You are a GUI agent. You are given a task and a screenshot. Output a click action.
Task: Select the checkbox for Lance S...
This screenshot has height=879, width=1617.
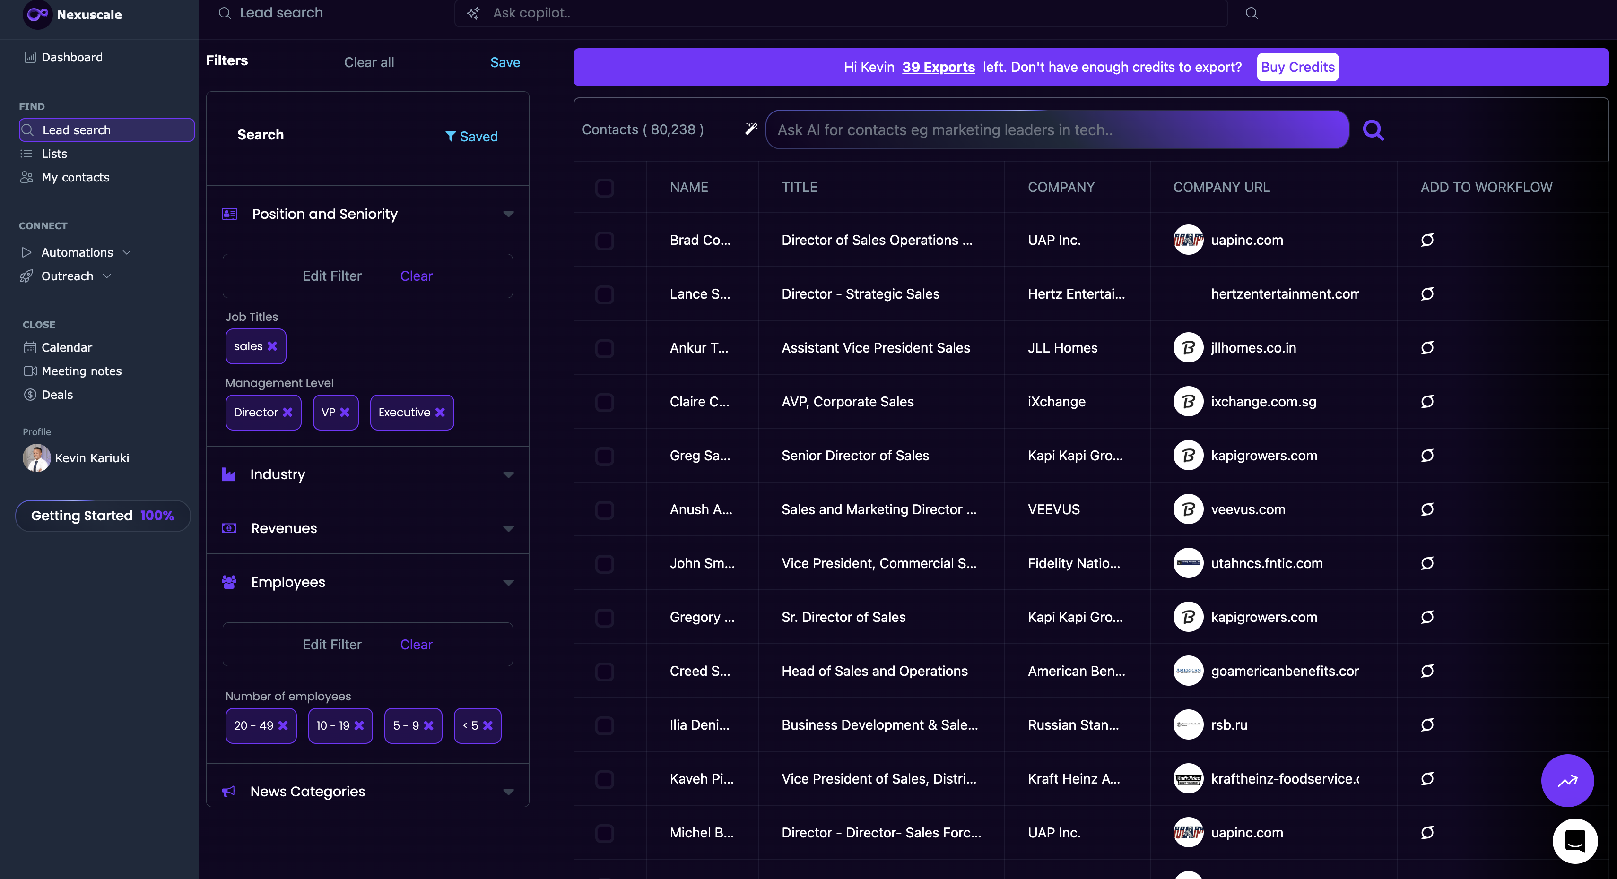point(605,294)
